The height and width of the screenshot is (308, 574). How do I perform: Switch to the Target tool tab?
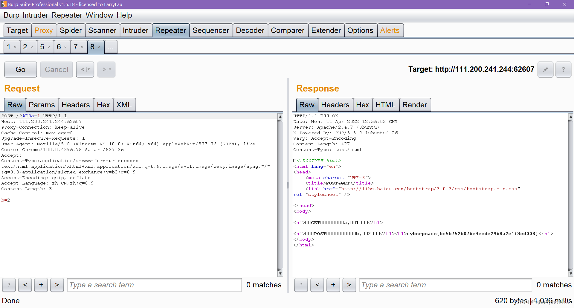point(17,31)
